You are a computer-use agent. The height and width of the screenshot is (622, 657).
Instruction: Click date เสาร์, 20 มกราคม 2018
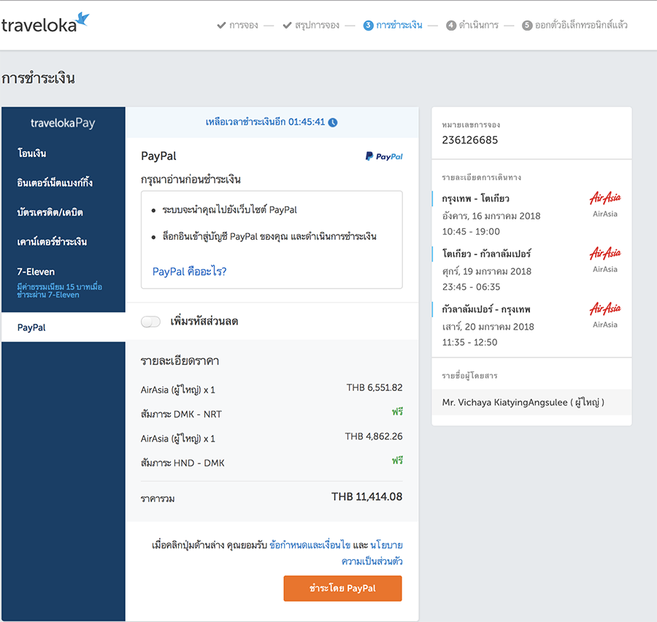pyautogui.click(x=488, y=326)
